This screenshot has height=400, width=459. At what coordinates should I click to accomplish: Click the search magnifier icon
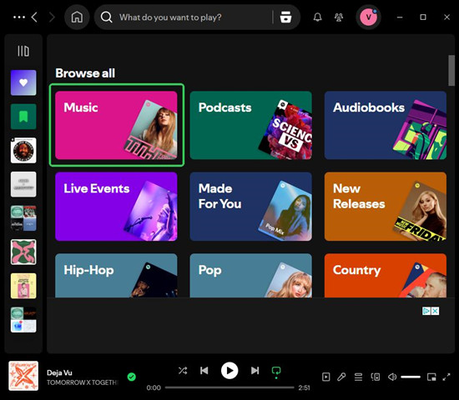(x=106, y=17)
